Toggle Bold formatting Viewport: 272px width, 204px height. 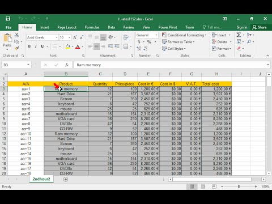[x=29, y=46]
